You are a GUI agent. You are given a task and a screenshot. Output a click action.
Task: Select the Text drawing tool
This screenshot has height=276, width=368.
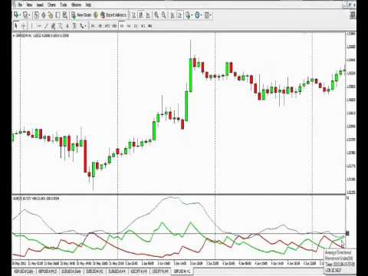pos(67,26)
